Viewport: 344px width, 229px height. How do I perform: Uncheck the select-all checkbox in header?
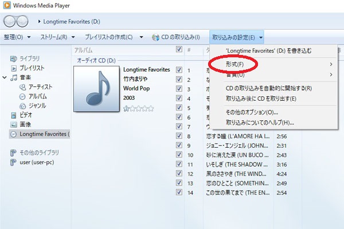(x=179, y=50)
